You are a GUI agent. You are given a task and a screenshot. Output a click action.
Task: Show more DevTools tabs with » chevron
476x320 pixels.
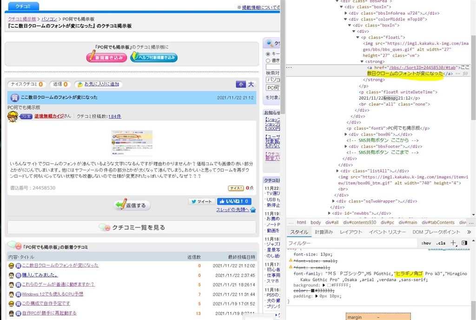pos(469,232)
